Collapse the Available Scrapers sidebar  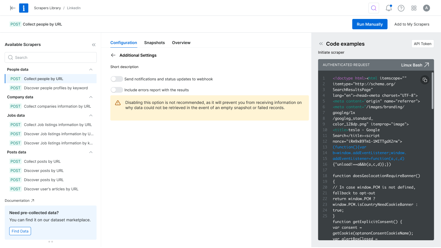(94, 45)
